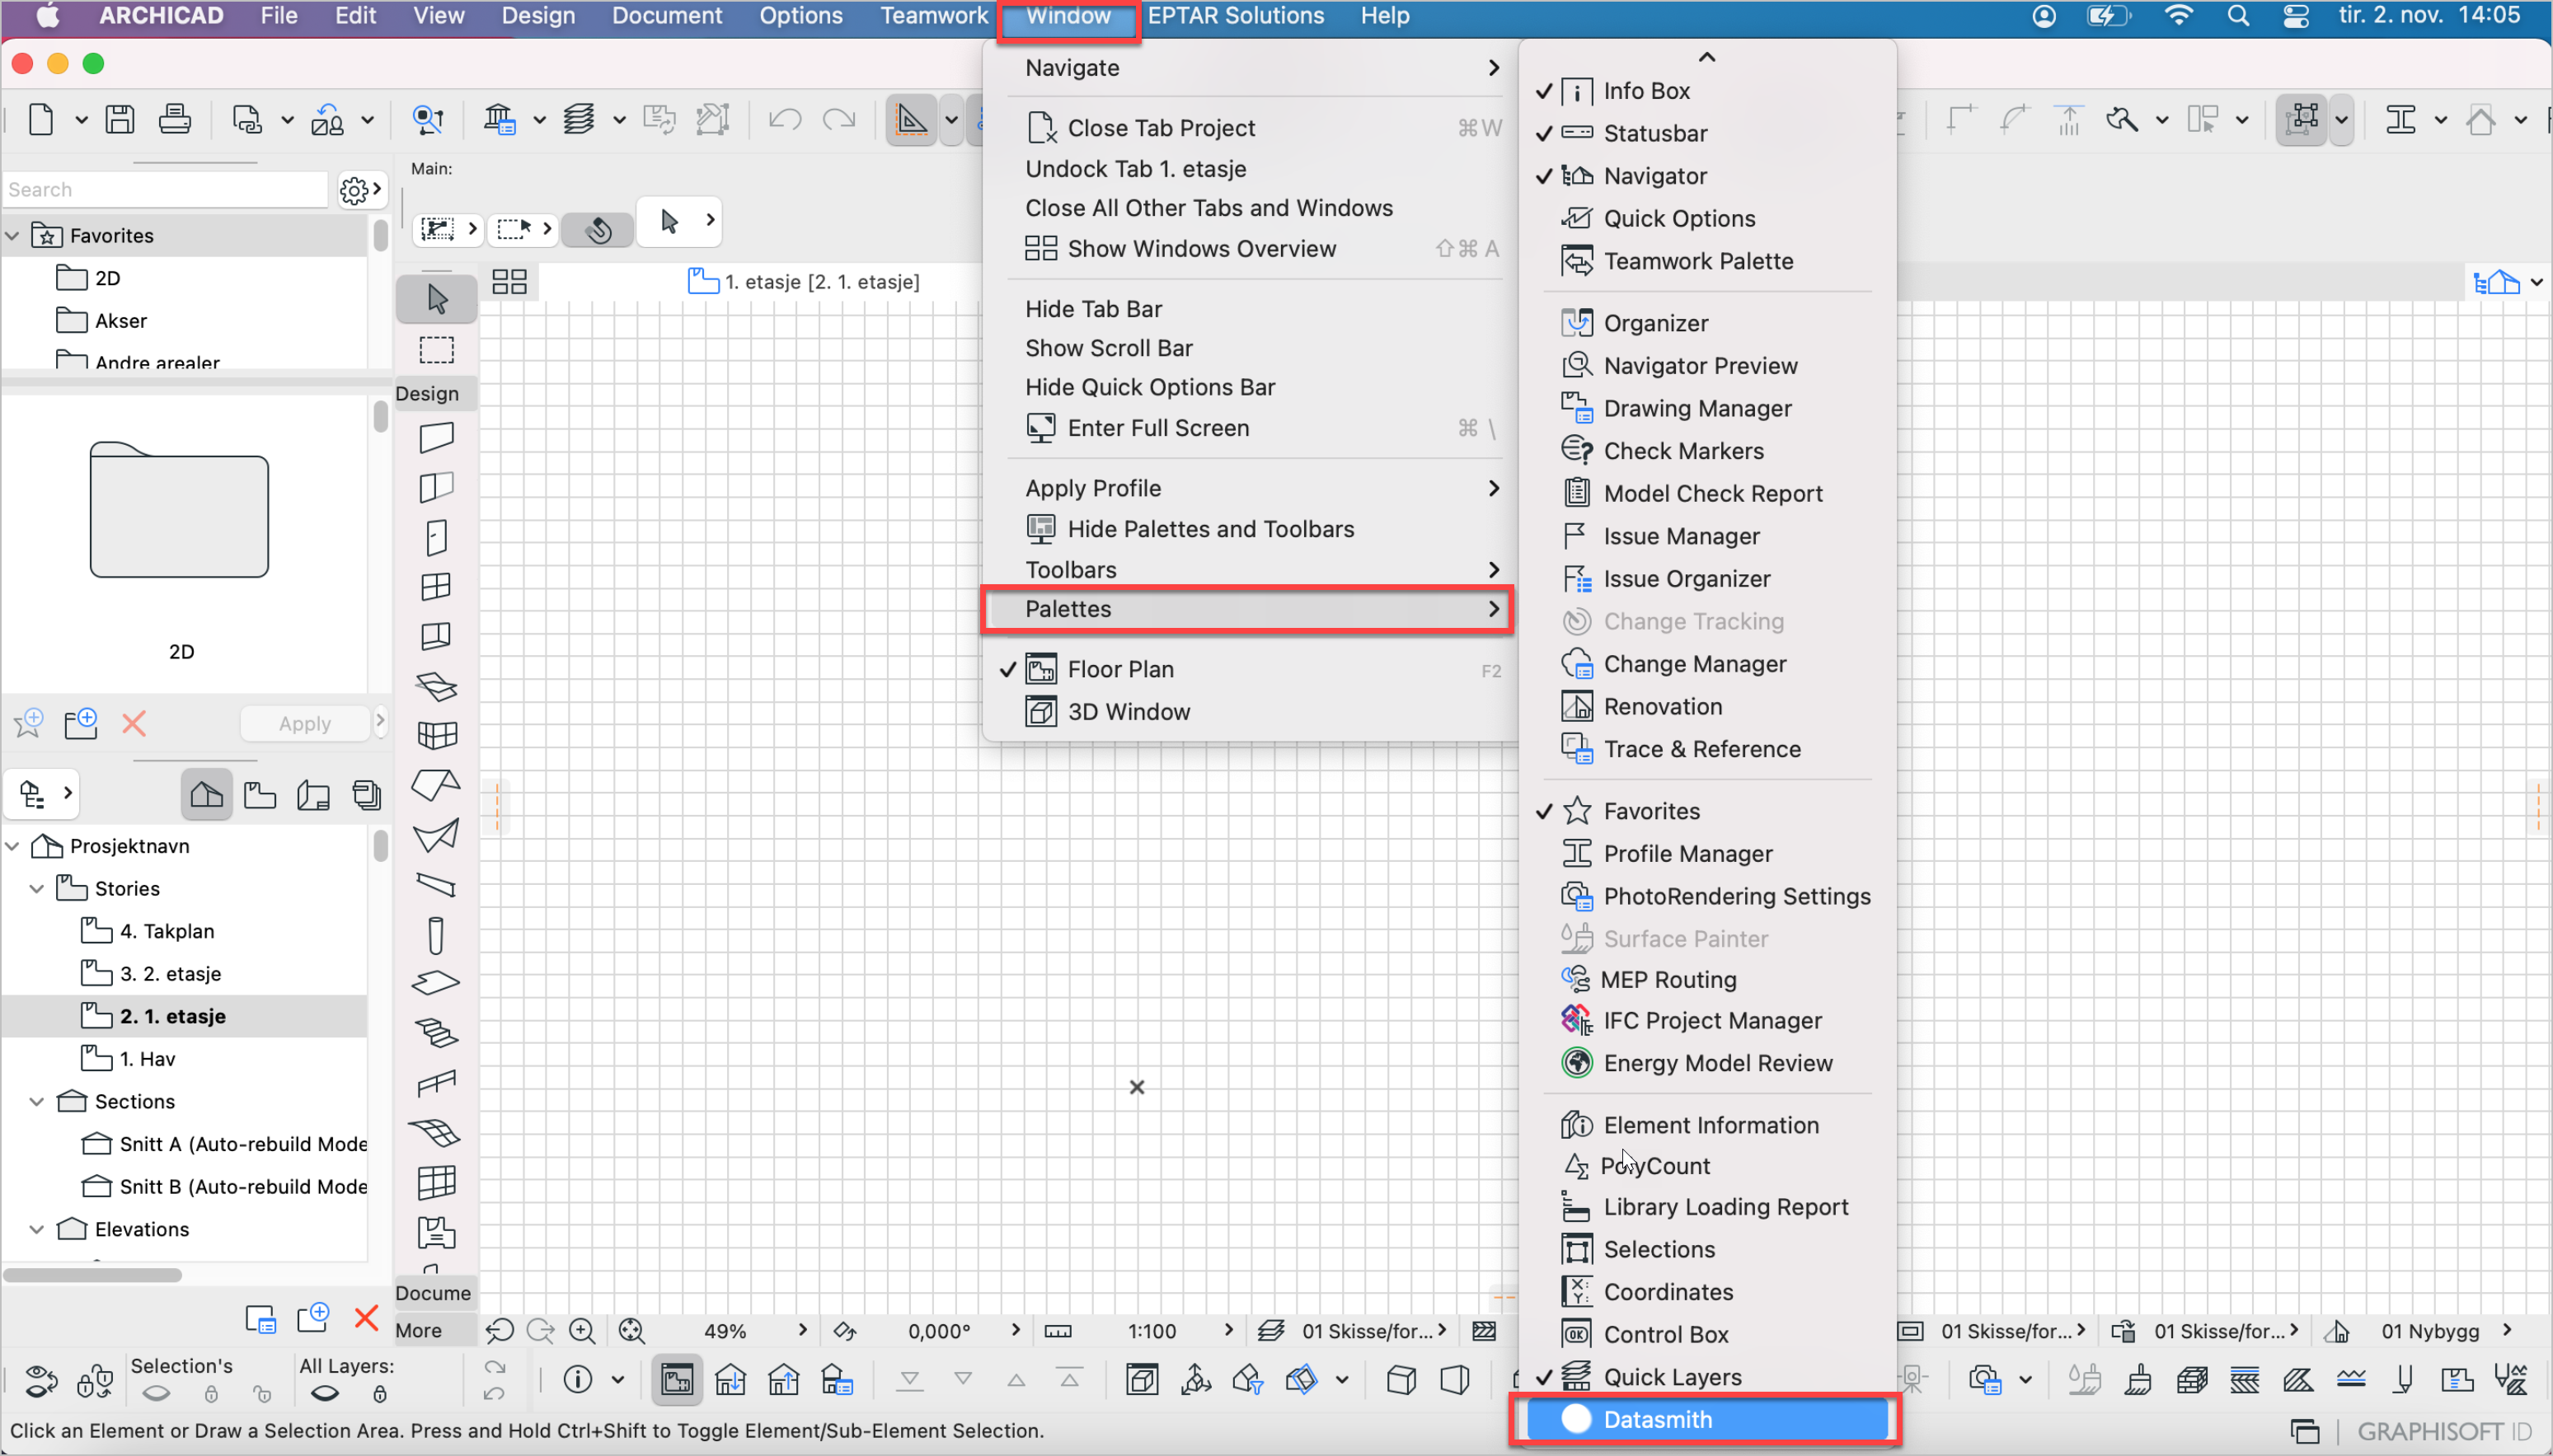Open the Teamwork menu
The image size is (2553, 1456).
933,16
